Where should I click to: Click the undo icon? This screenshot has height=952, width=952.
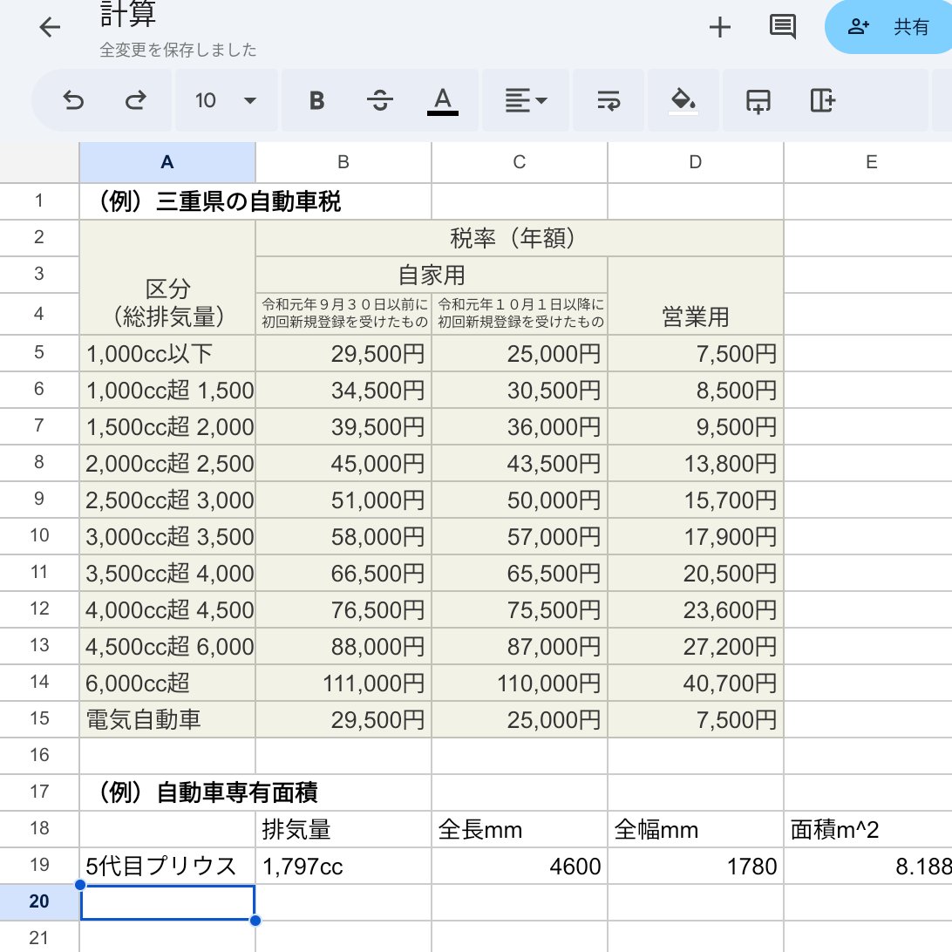pos(73,100)
